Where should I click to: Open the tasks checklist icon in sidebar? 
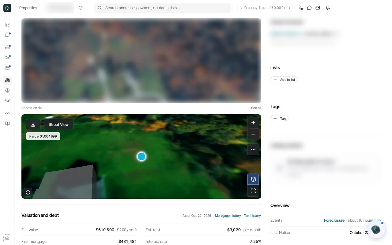point(7,57)
